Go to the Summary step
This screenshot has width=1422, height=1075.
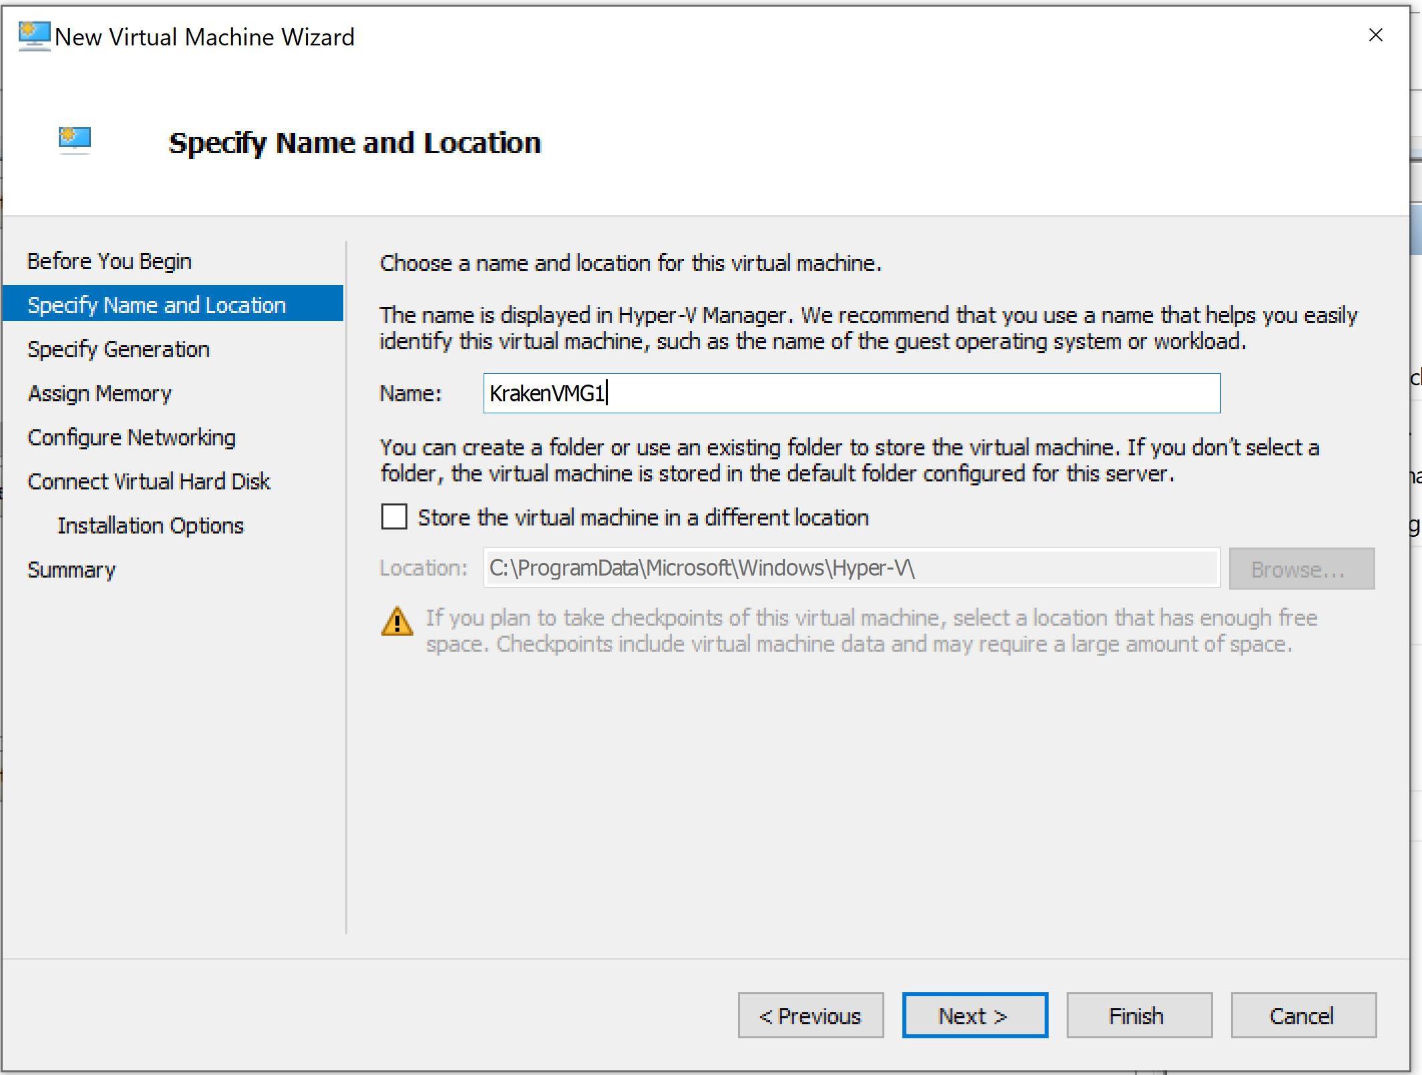(71, 570)
